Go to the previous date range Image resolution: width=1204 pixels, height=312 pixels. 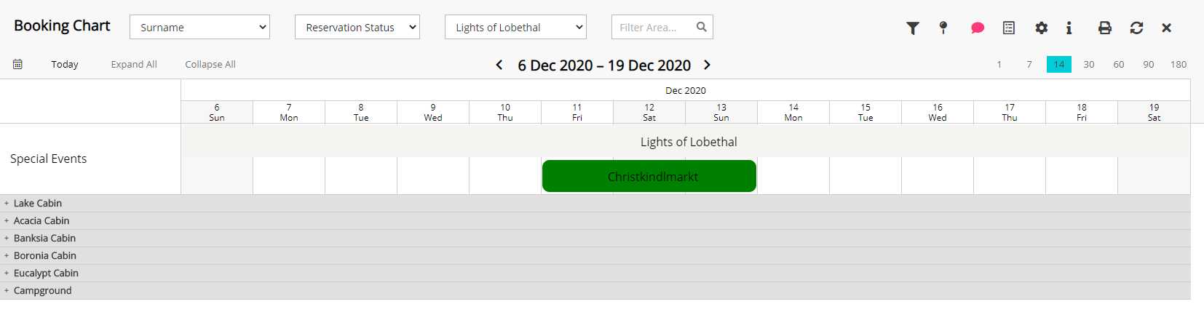[x=499, y=65]
